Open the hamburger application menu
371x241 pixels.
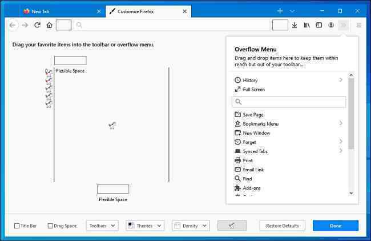click(x=358, y=25)
